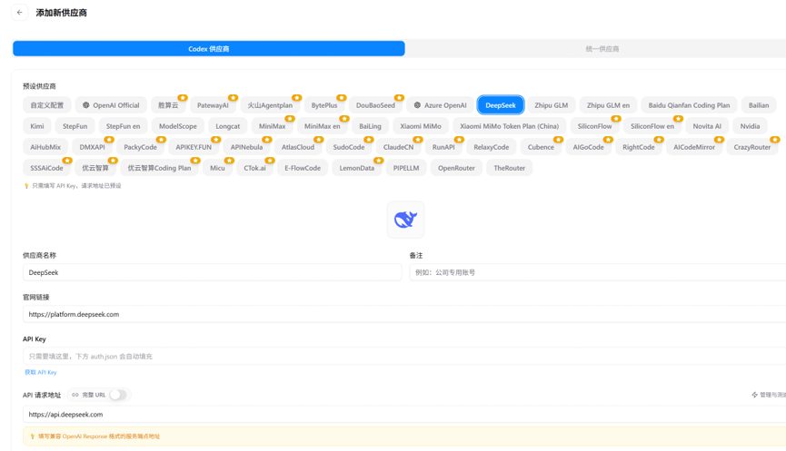Choose the ClaudeCN preset
Screen dimensions: 786x451
[399, 147]
